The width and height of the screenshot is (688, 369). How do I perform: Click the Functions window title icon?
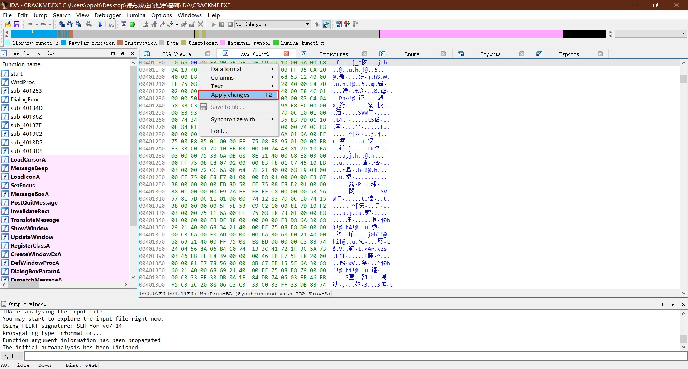pyautogui.click(x=4, y=53)
